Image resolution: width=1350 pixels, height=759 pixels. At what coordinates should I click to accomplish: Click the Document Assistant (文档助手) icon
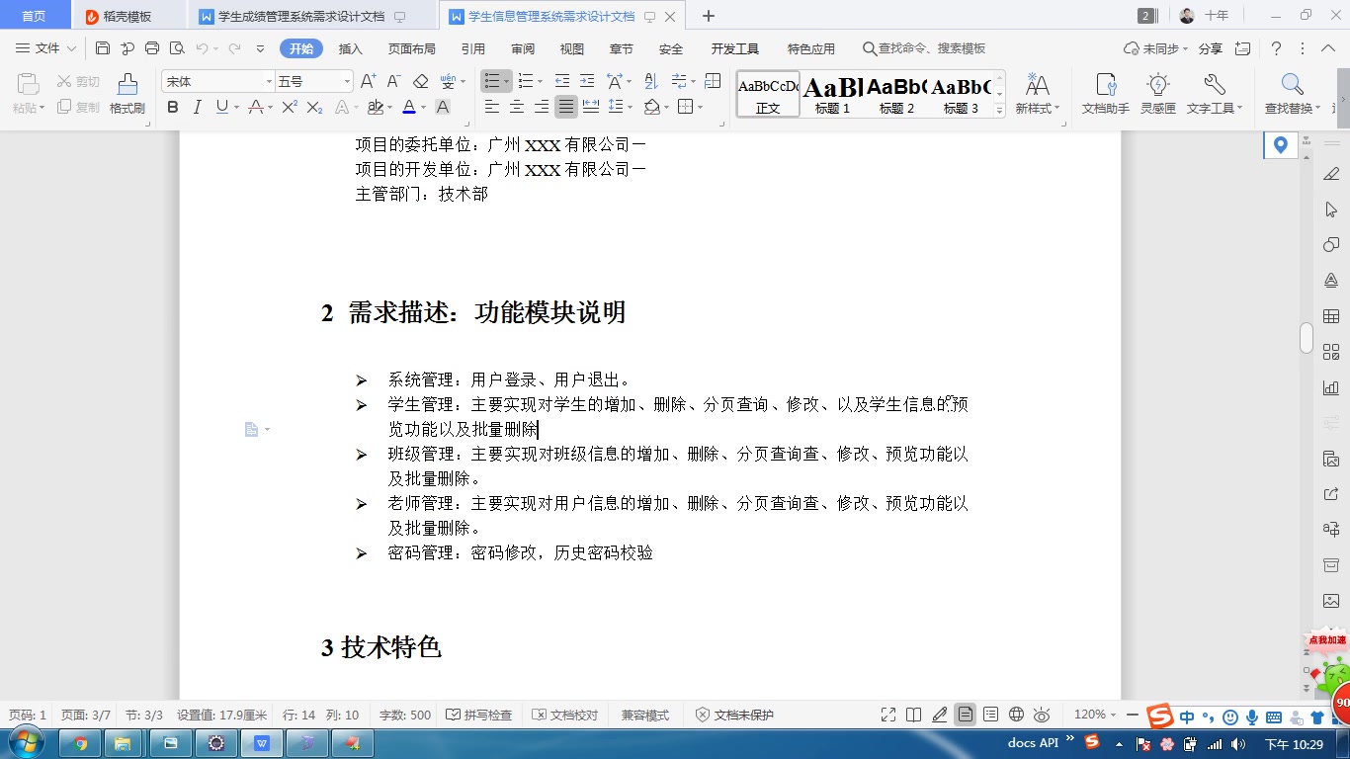[1106, 94]
